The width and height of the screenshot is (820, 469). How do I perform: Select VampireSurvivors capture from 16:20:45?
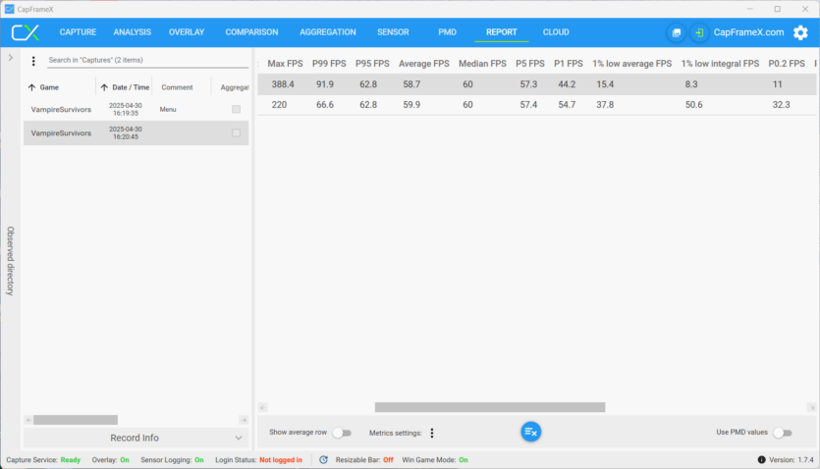click(x=136, y=133)
